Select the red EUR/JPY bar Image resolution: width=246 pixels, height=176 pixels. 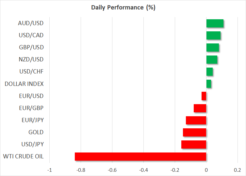pos(196,120)
